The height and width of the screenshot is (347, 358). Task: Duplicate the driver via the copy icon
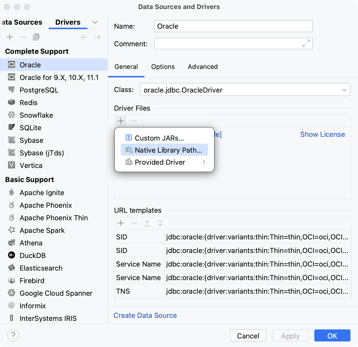coord(36,37)
